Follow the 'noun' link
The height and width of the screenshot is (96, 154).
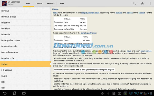129,51
